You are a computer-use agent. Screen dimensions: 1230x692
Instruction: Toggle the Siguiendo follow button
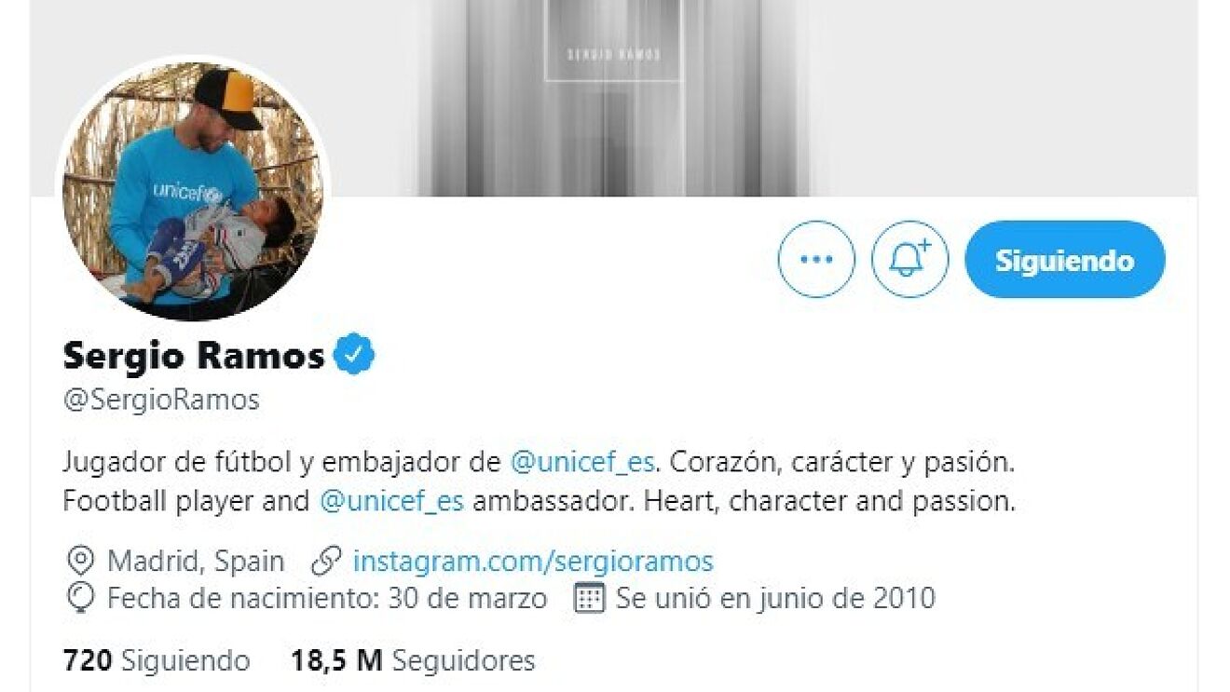(1064, 260)
